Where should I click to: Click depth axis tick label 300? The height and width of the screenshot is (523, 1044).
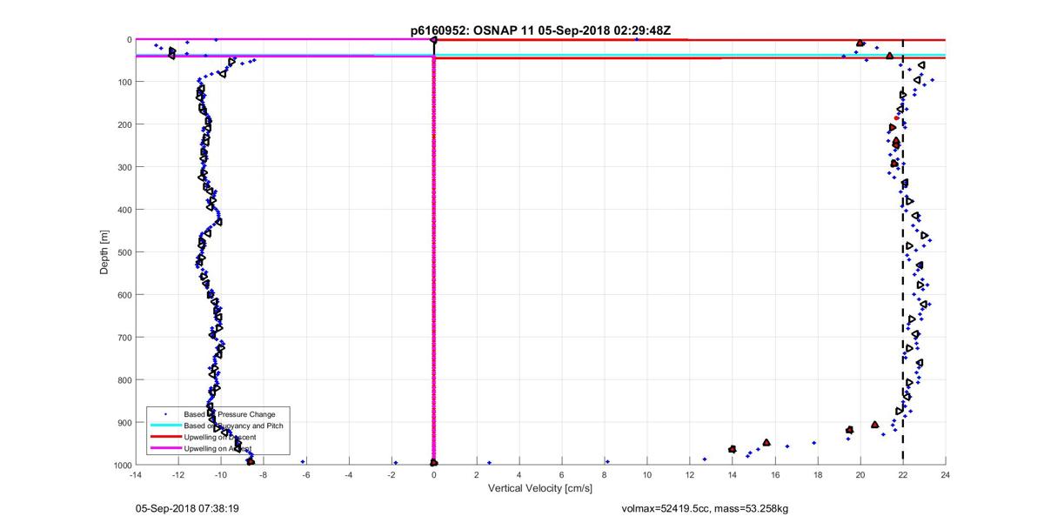point(124,167)
